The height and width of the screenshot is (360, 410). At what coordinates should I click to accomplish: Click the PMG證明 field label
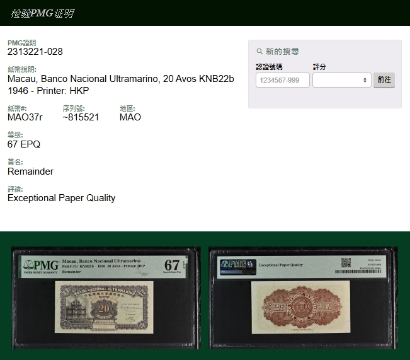click(21, 43)
